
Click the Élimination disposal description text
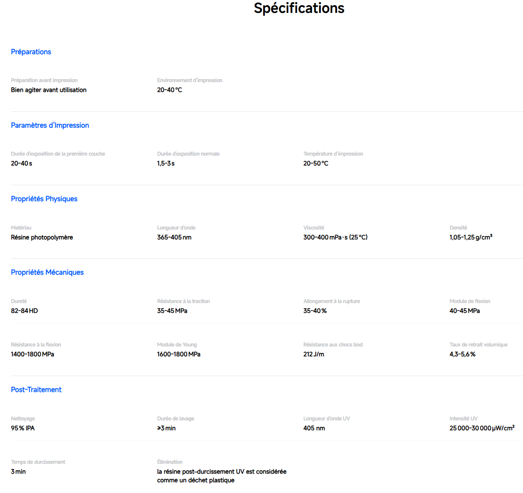pyautogui.click(x=222, y=476)
